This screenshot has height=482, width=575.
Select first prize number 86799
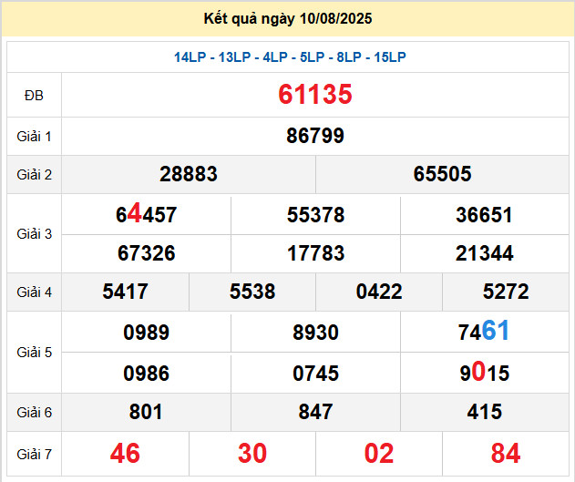pyautogui.click(x=315, y=136)
